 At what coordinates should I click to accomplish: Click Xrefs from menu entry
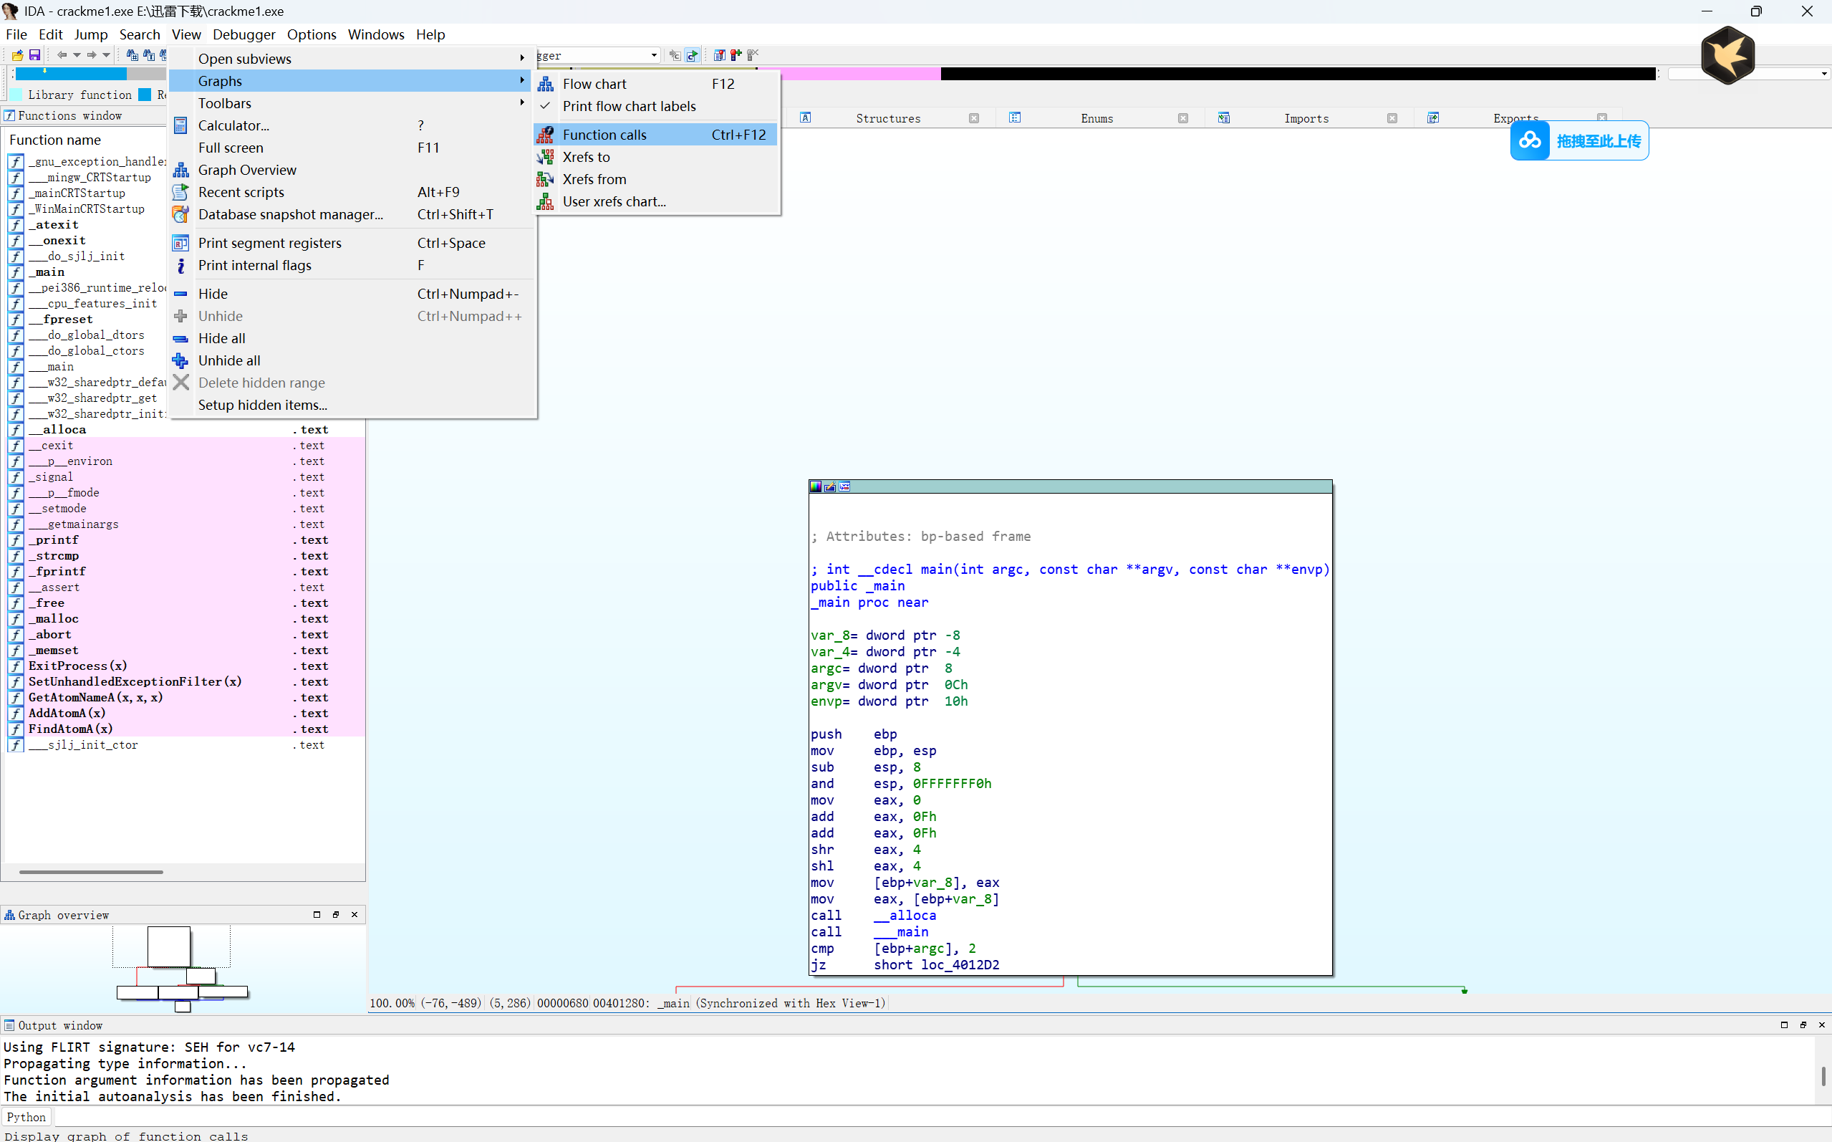coord(594,179)
